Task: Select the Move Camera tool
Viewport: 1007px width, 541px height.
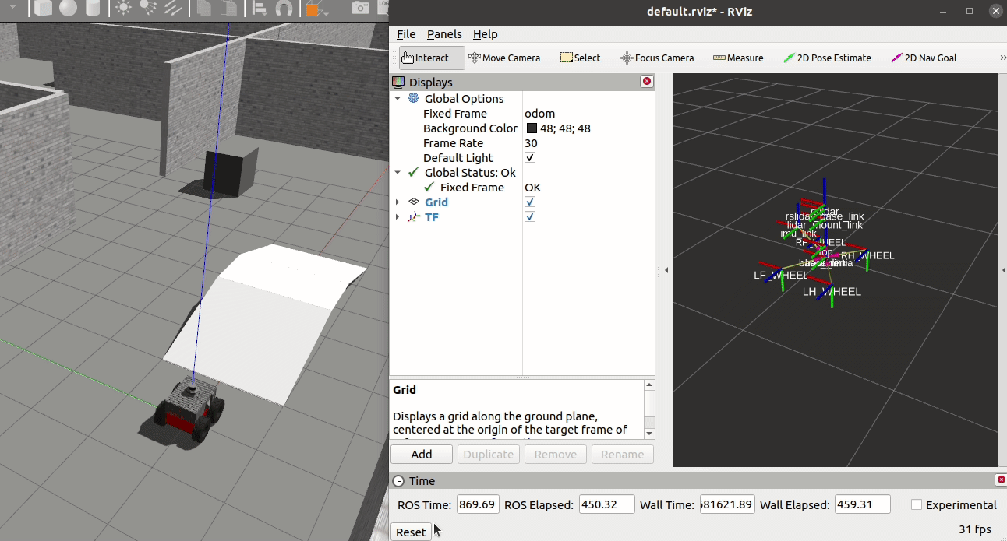Action: tap(504, 58)
